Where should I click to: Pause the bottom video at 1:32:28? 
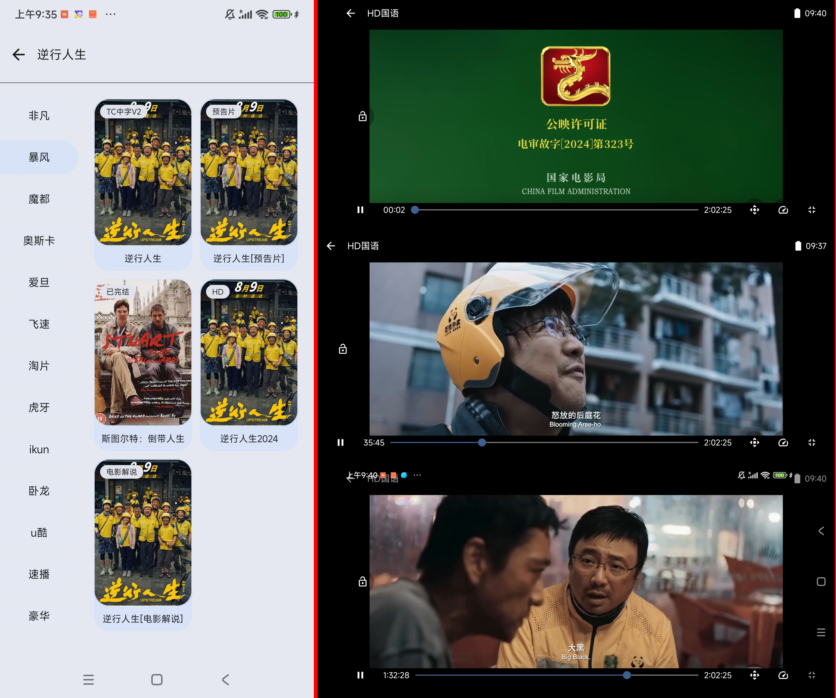pyautogui.click(x=360, y=675)
